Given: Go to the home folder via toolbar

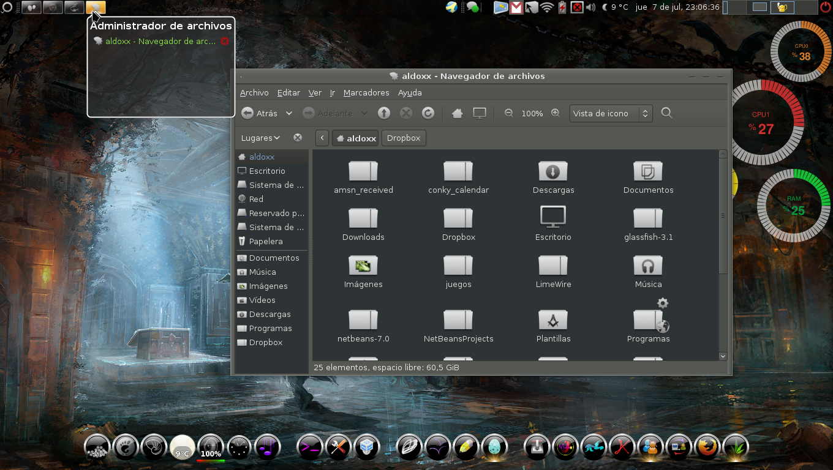Looking at the screenshot, I should coord(457,113).
